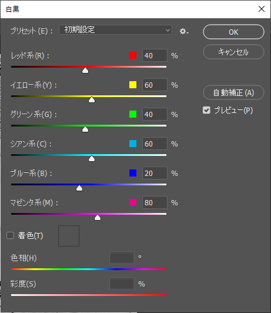Click the 色相(H) hue gradient bar
Image resolution: width=271 pixels, height=313 pixels.
click(x=89, y=269)
